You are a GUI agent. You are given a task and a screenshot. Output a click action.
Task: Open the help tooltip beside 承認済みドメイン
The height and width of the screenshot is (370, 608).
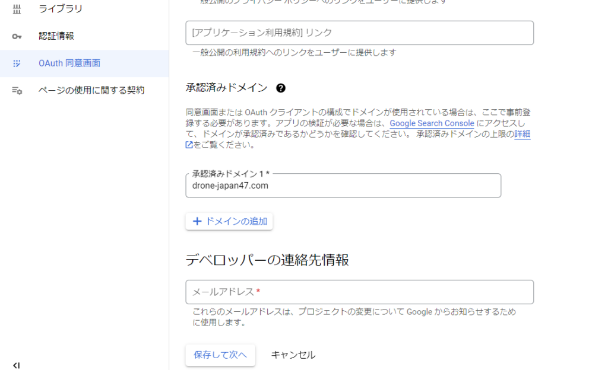click(x=281, y=88)
